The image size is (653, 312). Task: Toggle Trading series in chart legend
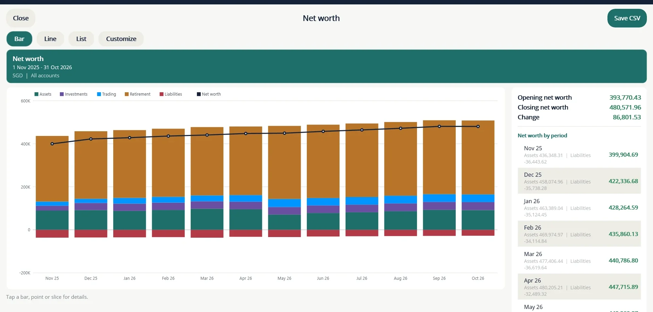coord(106,94)
